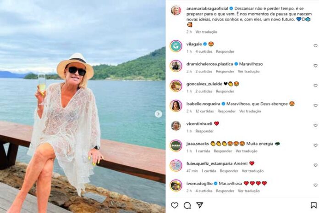The height and width of the screenshot is (213, 319).
Task: Open vilagale profile avatar
Action: (176, 46)
